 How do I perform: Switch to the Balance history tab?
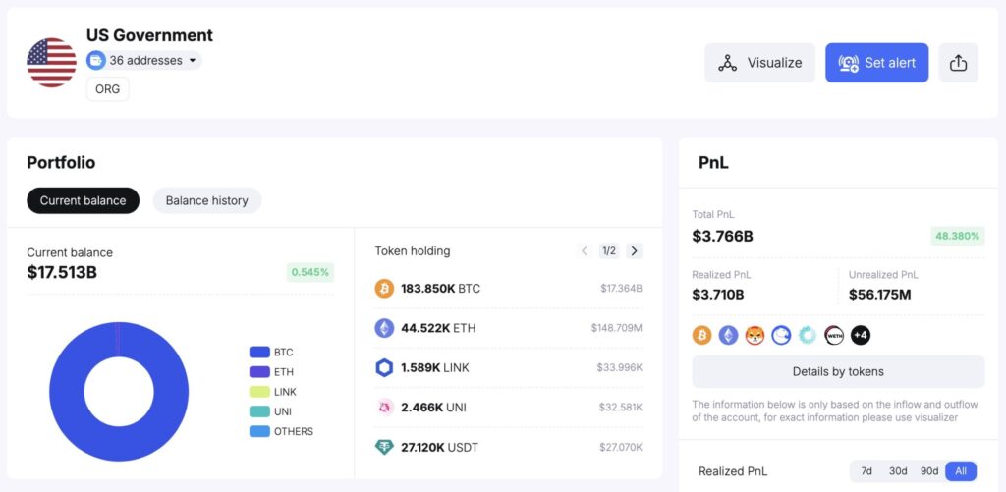click(206, 200)
